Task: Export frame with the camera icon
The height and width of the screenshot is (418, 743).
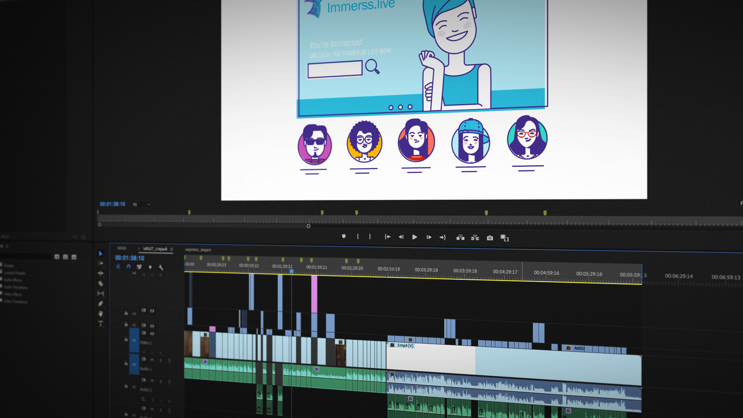Action: (x=490, y=238)
